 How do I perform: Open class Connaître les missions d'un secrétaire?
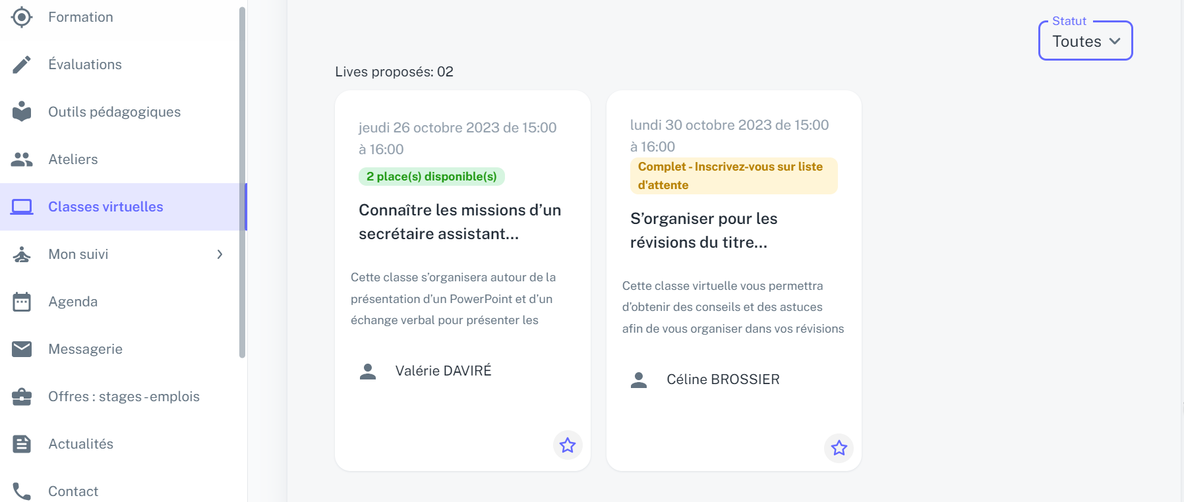pyautogui.click(x=460, y=222)
